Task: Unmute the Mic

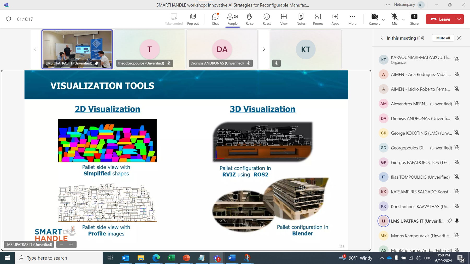Action: point(394,19)
